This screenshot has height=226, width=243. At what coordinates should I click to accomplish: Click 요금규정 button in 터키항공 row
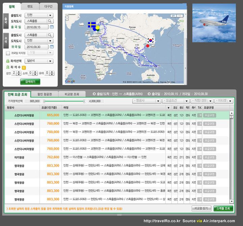[210, 157]
